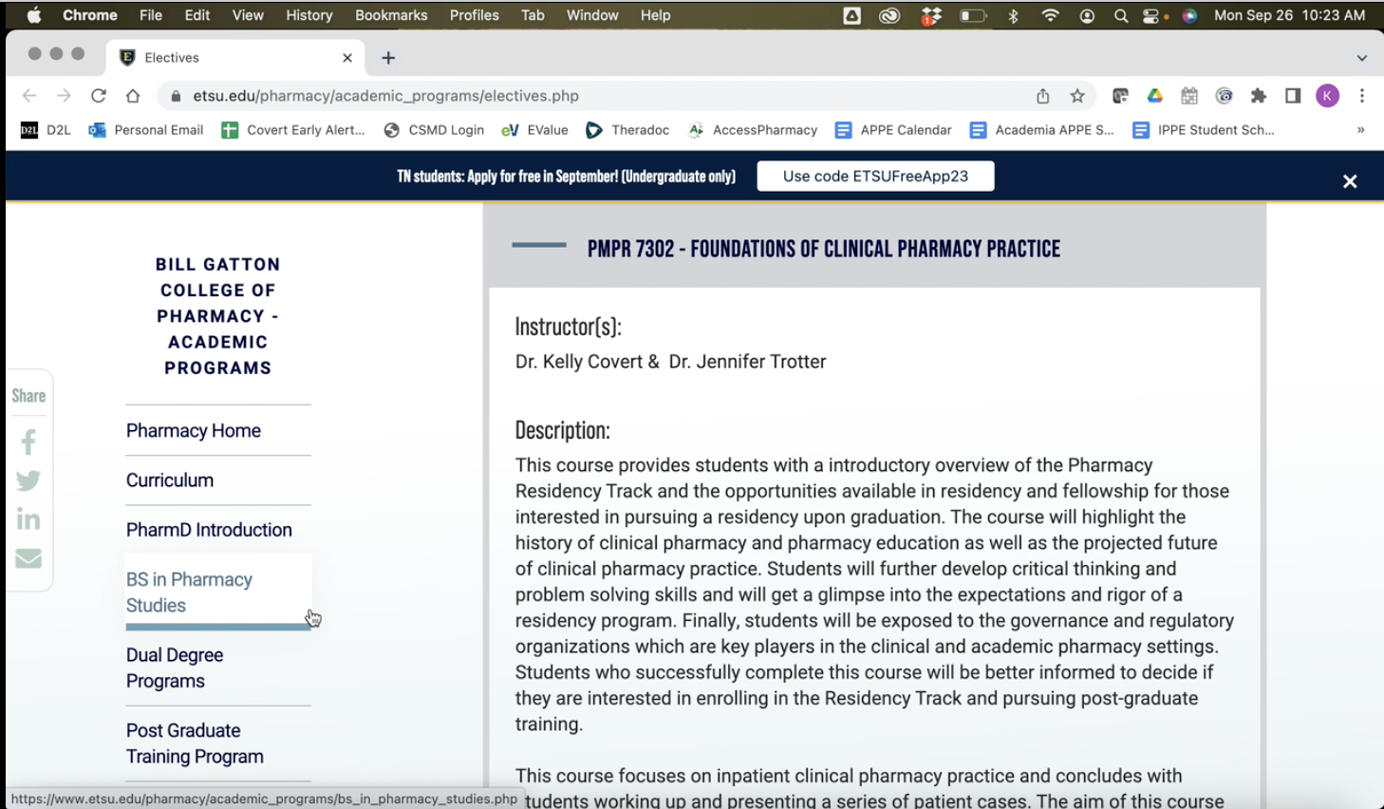
Task: Open Chrome three-dot menu
Action: [x=1361, y=96]
